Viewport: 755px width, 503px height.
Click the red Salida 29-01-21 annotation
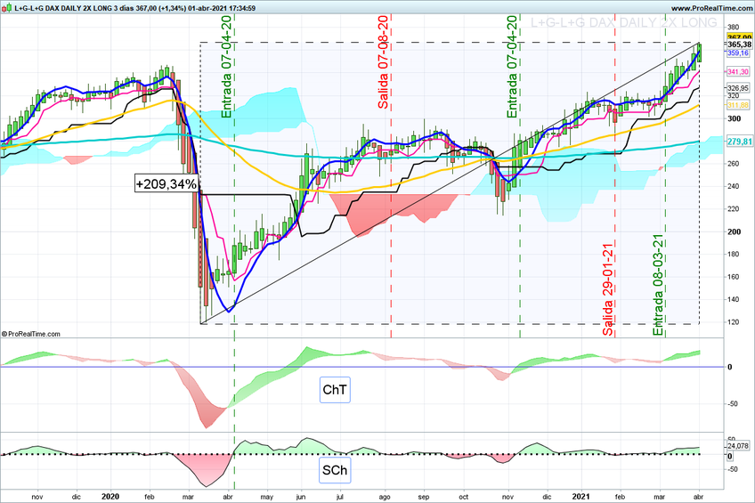[608, 289]
